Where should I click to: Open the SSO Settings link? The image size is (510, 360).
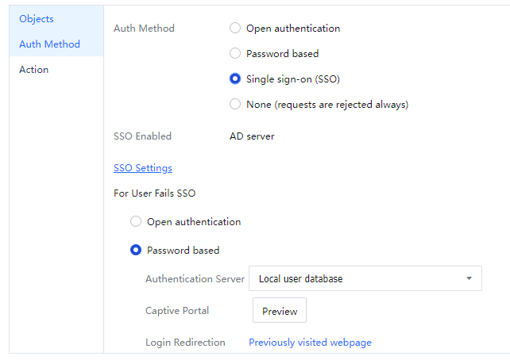[143, 168]
